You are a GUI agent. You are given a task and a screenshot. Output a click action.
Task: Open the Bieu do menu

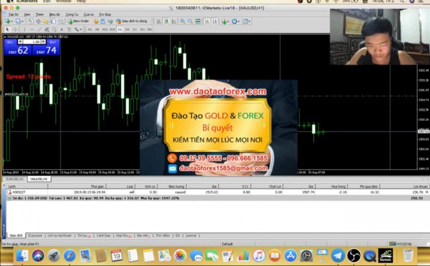(x=54, y=15)
